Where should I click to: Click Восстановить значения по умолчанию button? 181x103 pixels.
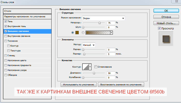click(121, 85)
